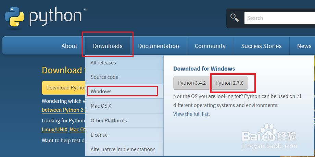Open the News menu
The image size is (315, 157).
click(304, 46)
